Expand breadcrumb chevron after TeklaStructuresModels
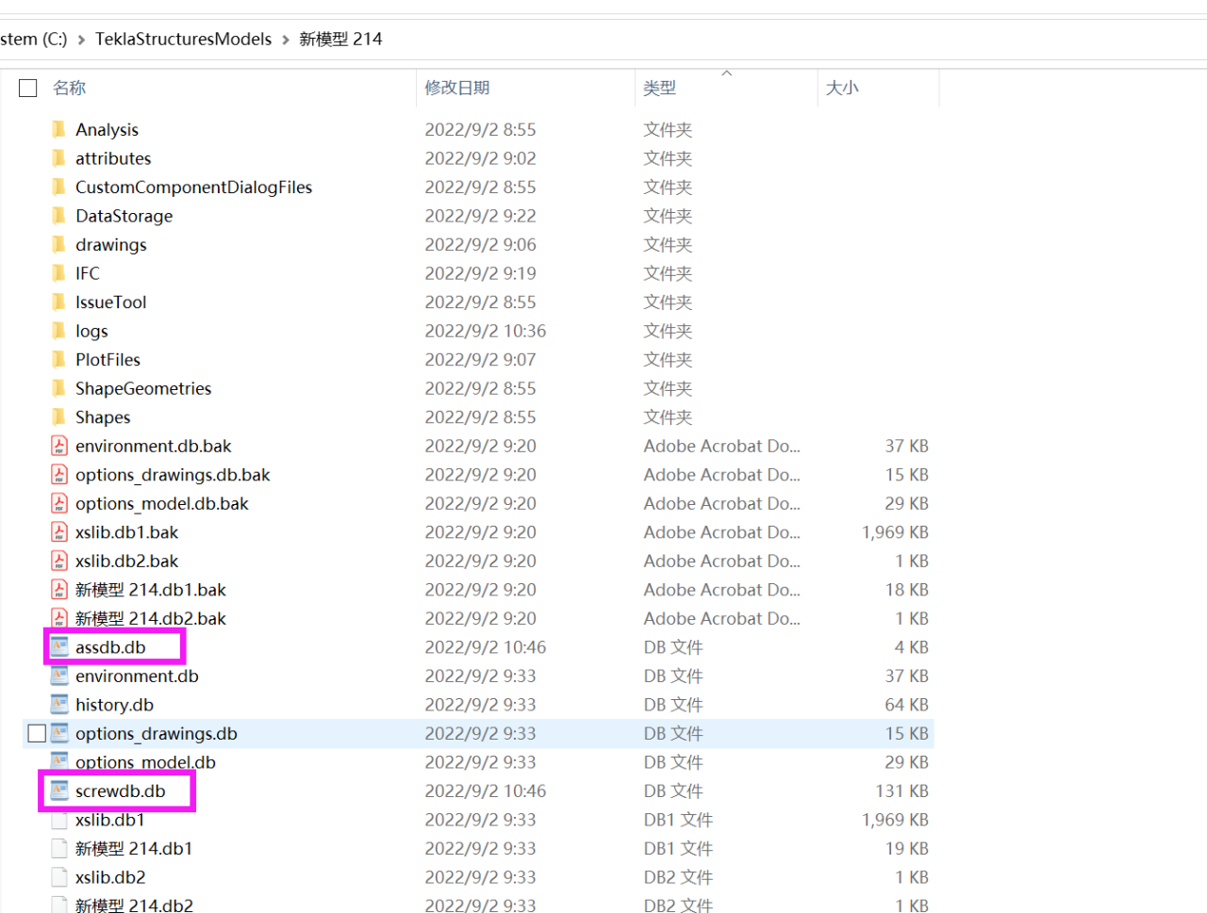The height and width of the screenshot is (913, 1207). (x=286, y=40)
